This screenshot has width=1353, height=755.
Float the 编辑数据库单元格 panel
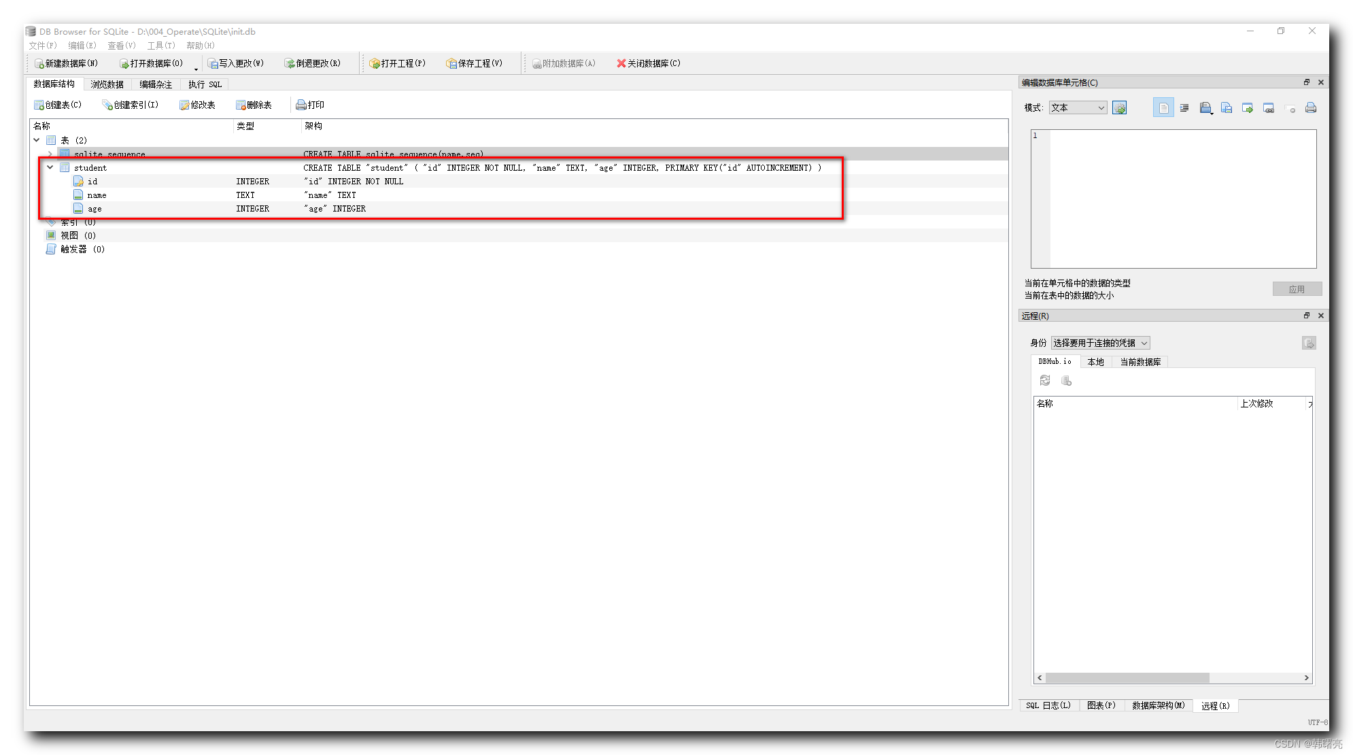pyautogui.click(x=1307, y=82)
